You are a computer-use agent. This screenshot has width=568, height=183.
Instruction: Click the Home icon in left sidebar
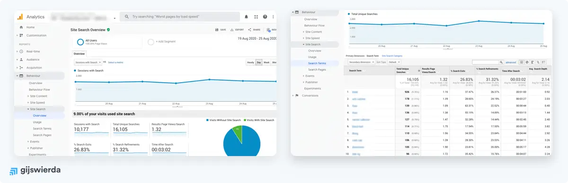[x=21, y=27]
